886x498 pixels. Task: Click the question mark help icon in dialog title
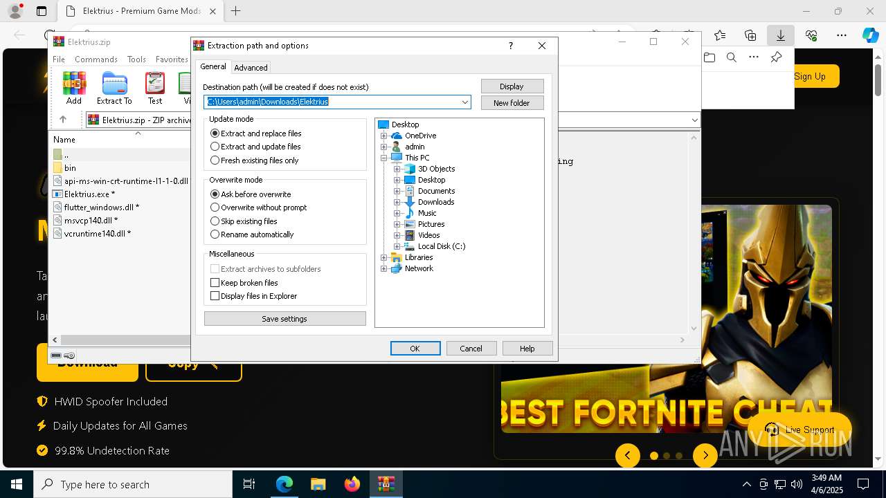pos(511,46)
